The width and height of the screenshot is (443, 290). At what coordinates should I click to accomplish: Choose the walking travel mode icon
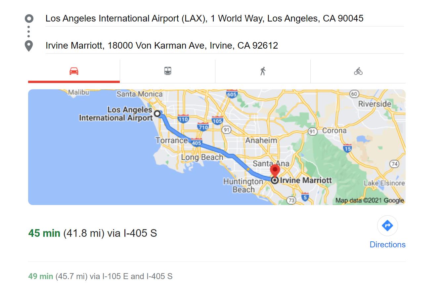click(263, 71)
